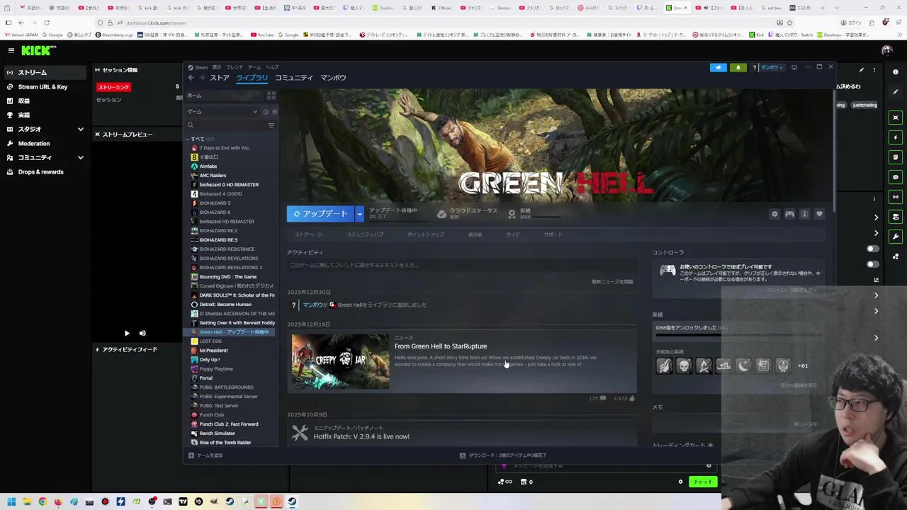
Task: Select Ranch Simulator in game list
Action: (x=217, y=433)
